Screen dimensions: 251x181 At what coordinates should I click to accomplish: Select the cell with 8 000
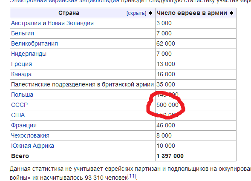pyautogui.click(x=196, y=135)
